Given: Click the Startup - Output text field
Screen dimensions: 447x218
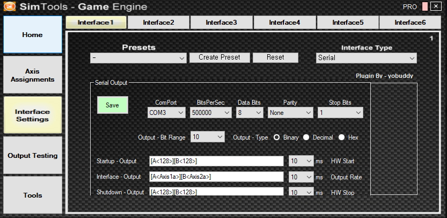Looking at the screenshot, I should pos(216,161).
